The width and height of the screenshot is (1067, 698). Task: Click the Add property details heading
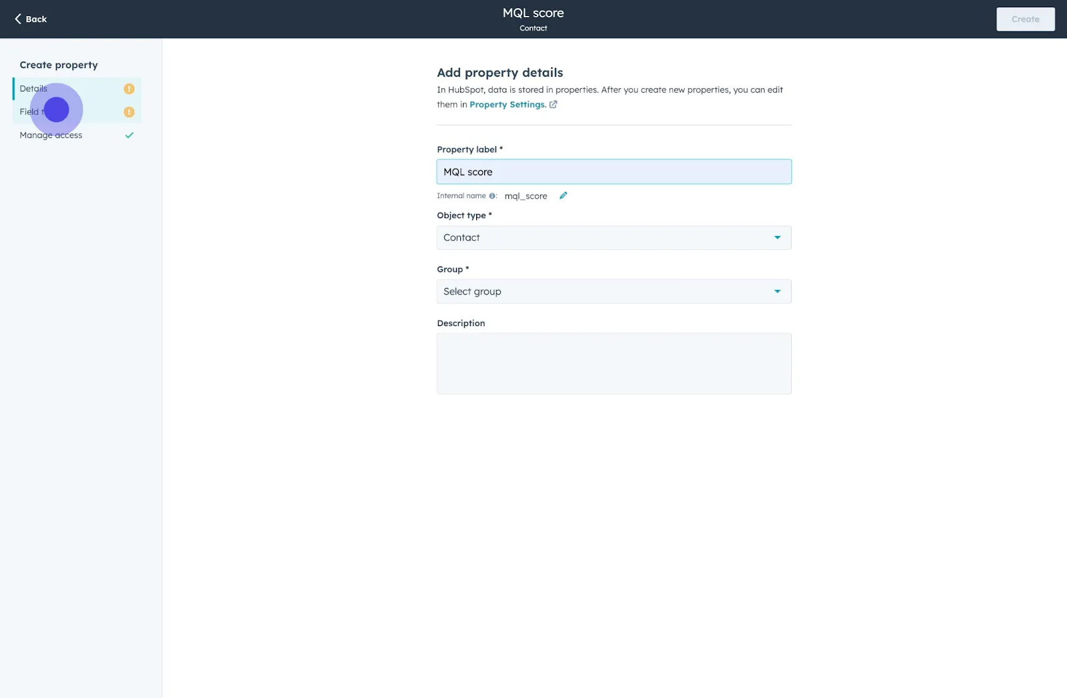[499, 73]
